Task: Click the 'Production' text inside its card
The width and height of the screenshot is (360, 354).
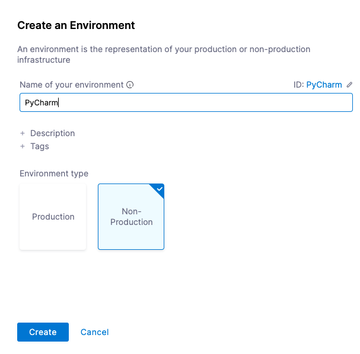Action: [53, 217]
